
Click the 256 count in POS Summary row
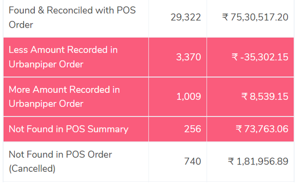[193, 129]
